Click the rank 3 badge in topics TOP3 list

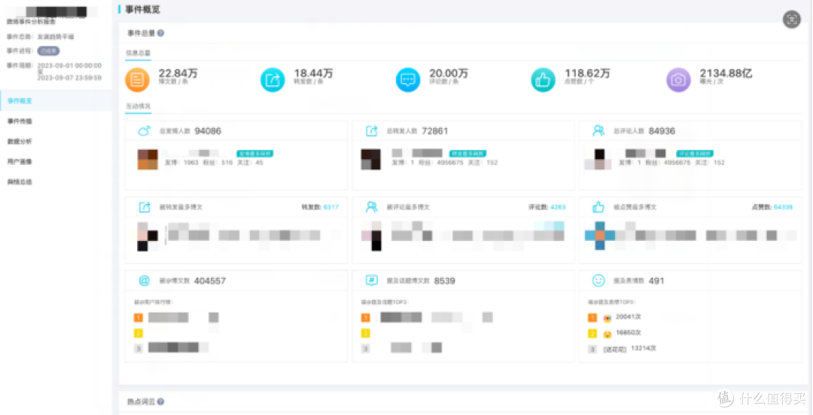click(366, 349)
